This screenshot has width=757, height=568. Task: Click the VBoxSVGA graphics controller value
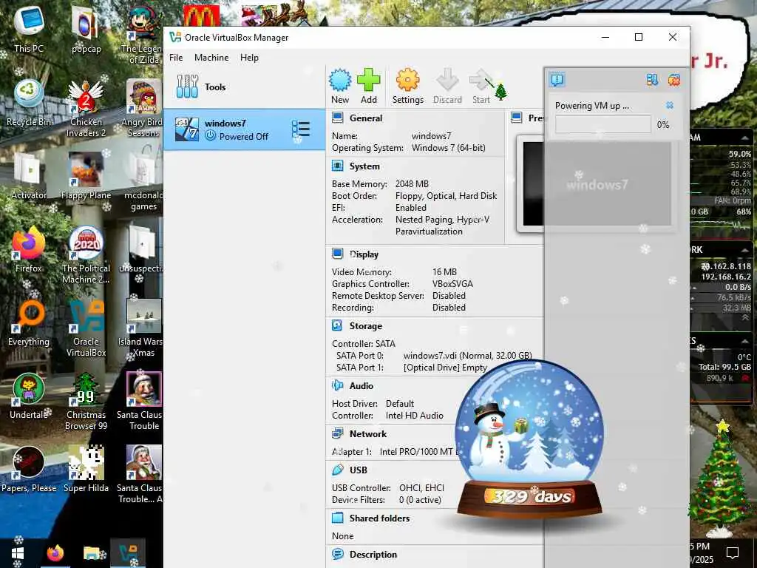tap(452, 284)
